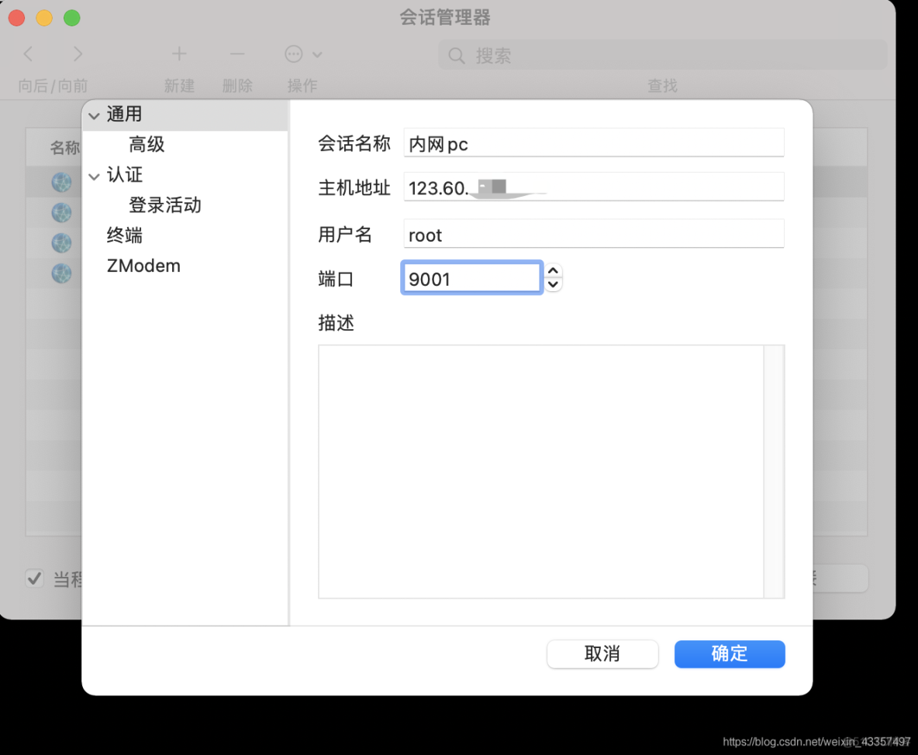Click into the 端口 field showing 9001
The width and height of the screenshot is (918, 755).
(x=471, y=278)
